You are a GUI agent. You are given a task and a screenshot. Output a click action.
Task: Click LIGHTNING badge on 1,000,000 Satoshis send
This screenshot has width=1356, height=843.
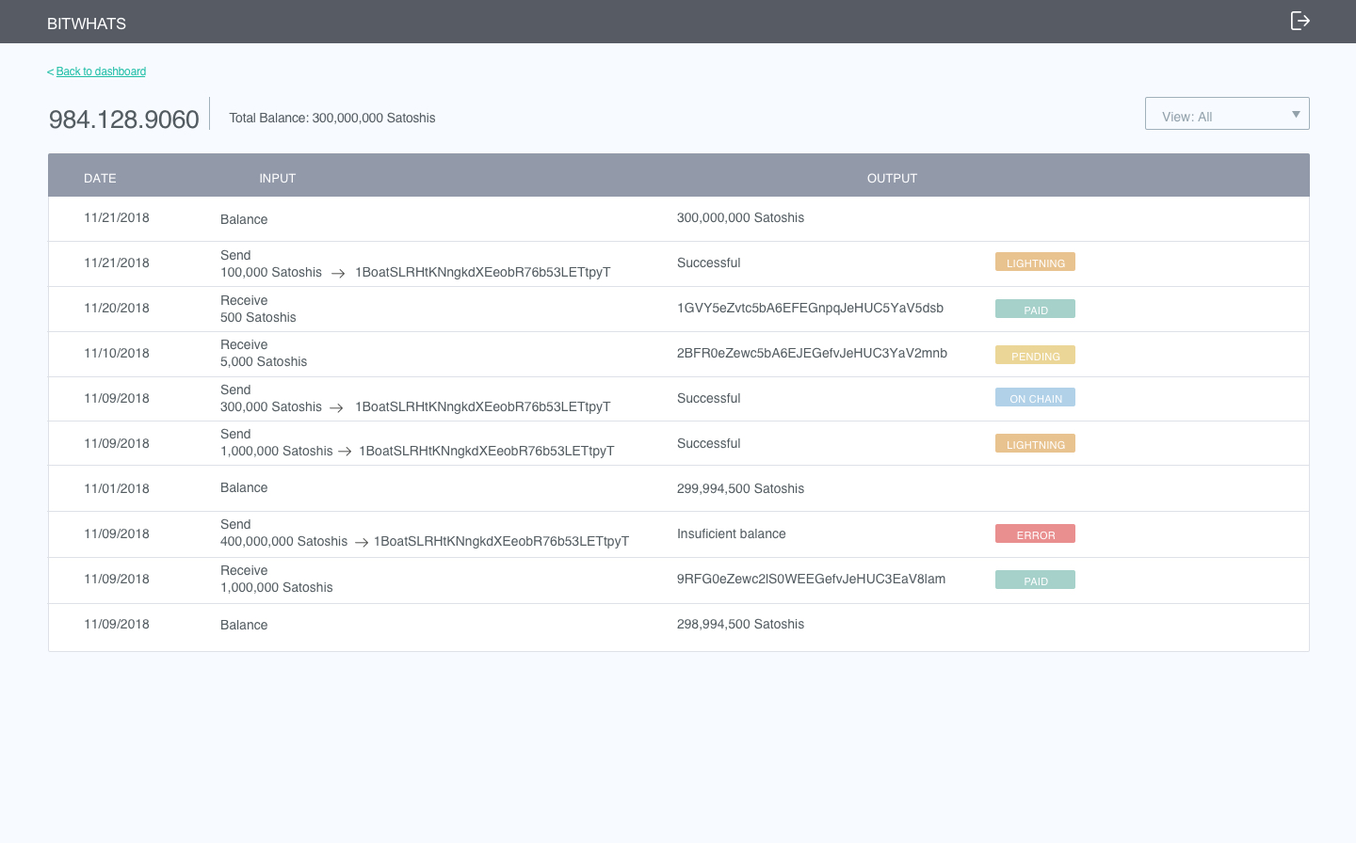pyautogui.click(x=1035, y=444)
